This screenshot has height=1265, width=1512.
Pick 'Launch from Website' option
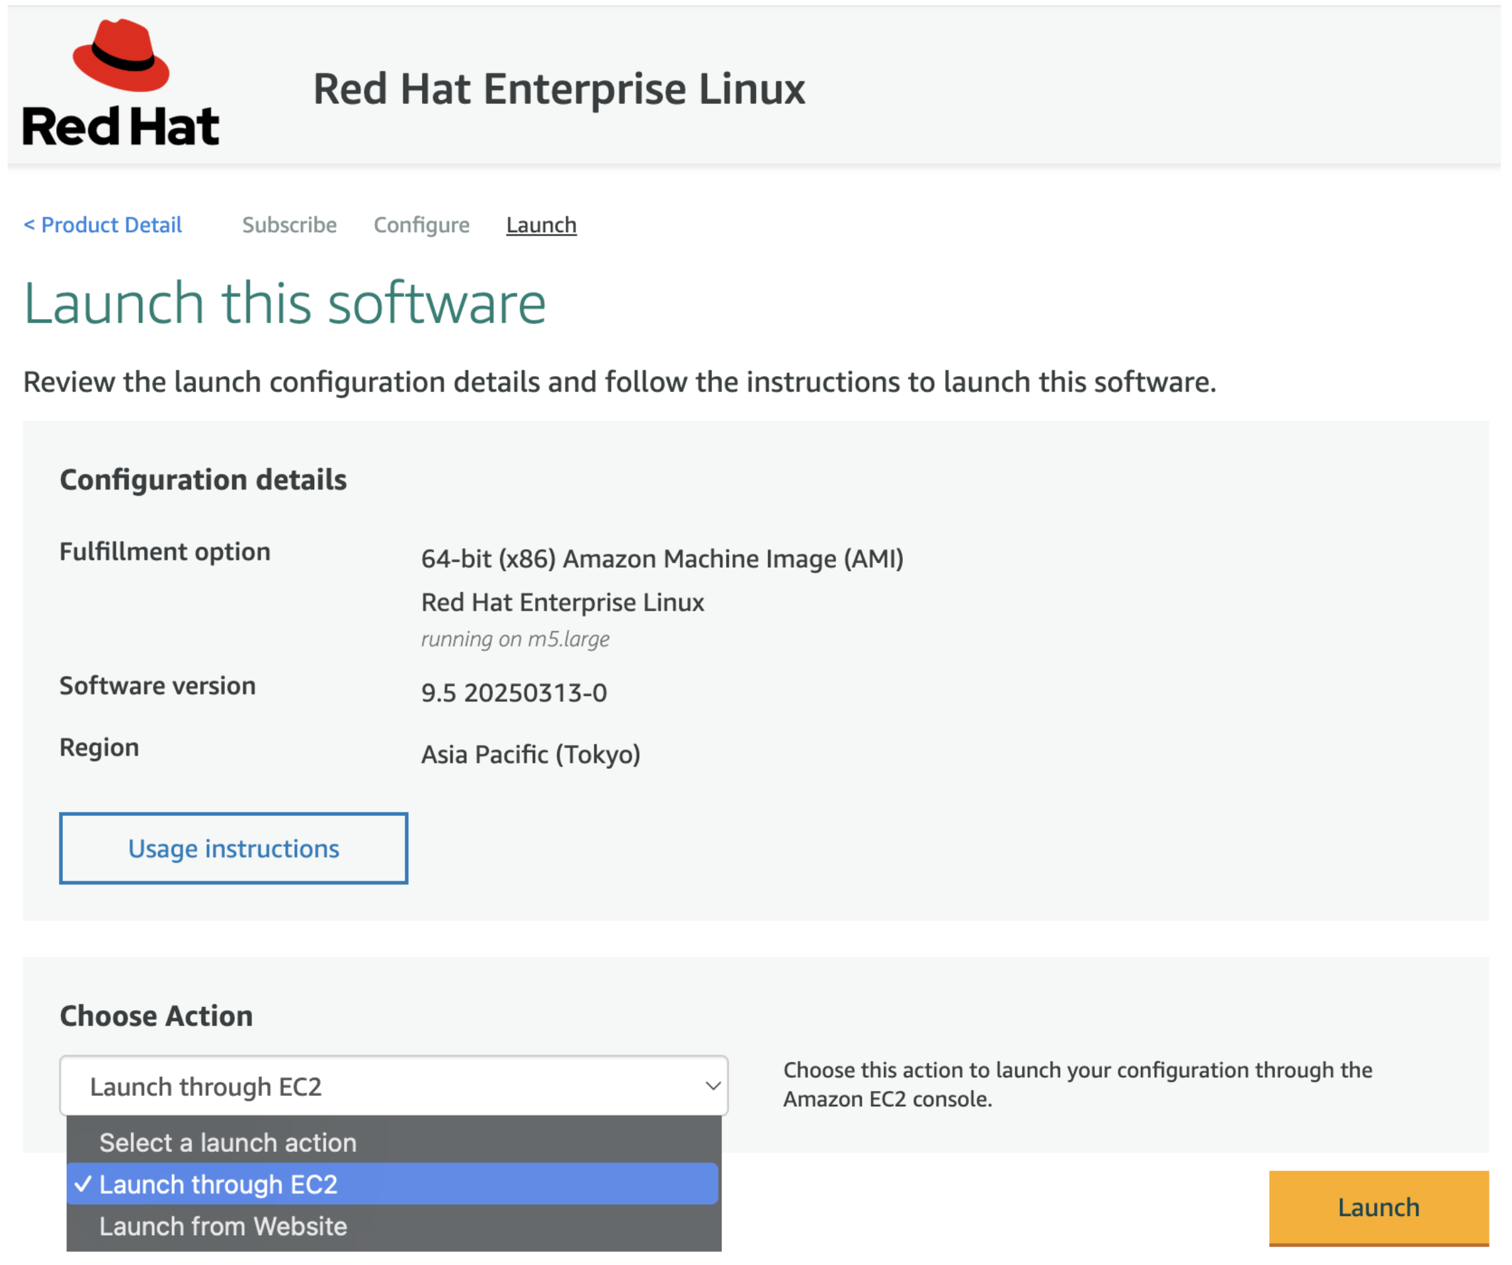point(394,1227)
